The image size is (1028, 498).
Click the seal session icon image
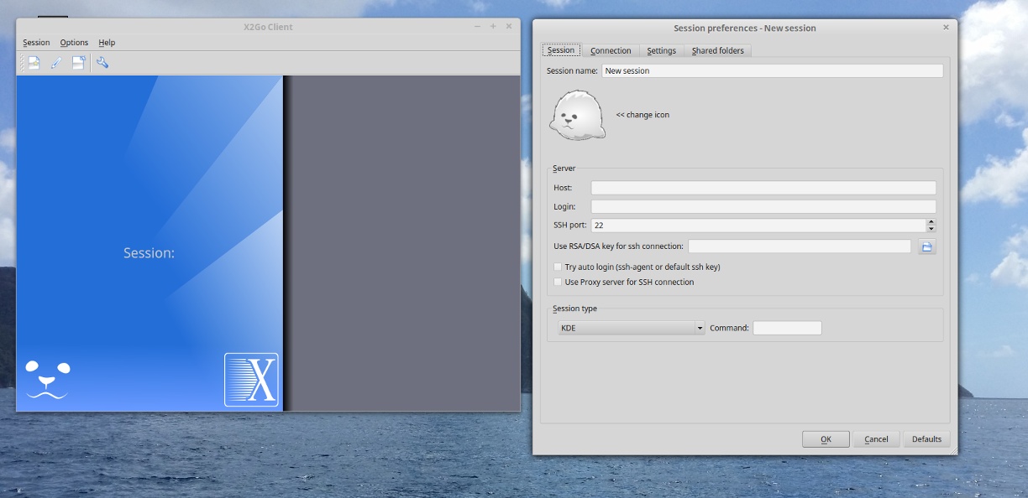[577, 115]
